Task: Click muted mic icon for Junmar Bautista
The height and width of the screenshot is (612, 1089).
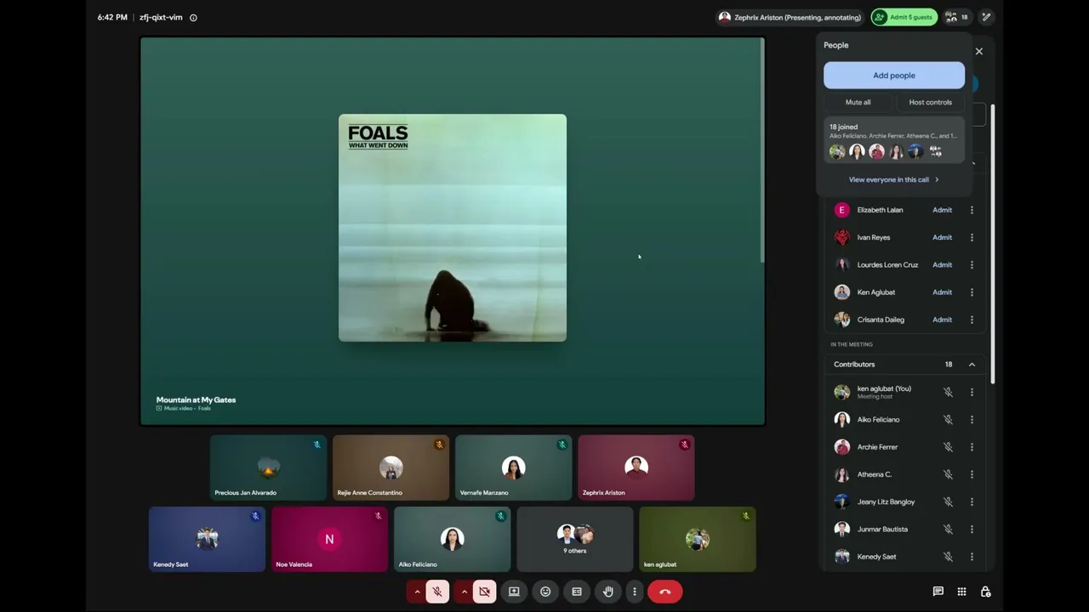Action: [948, 530]
